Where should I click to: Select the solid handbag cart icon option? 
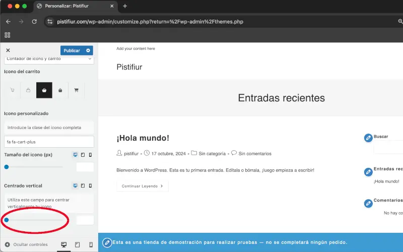(x=60, y=90)
